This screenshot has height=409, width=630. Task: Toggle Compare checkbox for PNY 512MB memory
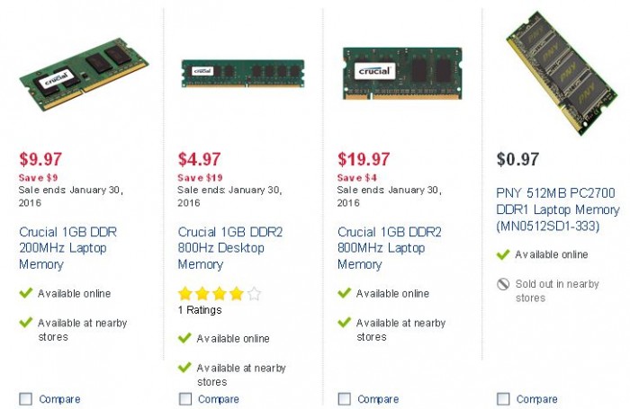coord(503,399)
